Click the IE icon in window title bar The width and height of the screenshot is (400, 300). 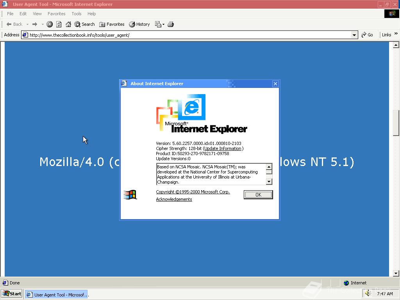pyautogui.click(x=5, y=4)
